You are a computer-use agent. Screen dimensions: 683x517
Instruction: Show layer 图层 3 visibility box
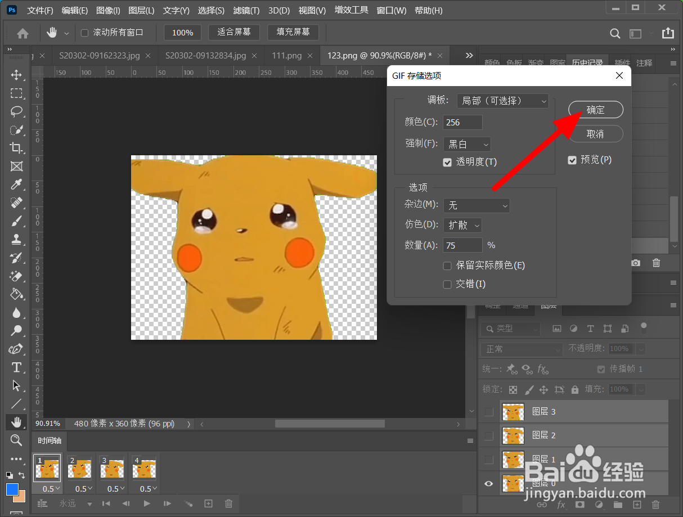click(x=489, y=412)
